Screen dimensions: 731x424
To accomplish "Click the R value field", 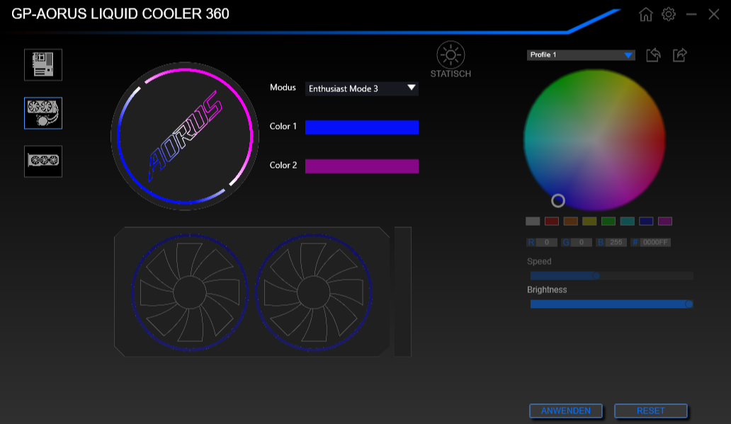I will click(x=546, y=242).
